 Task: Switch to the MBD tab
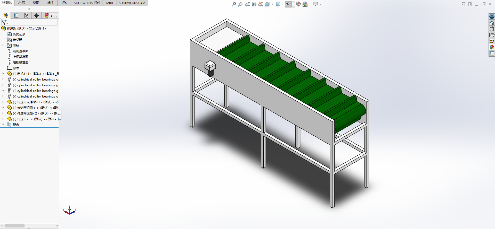110,3
